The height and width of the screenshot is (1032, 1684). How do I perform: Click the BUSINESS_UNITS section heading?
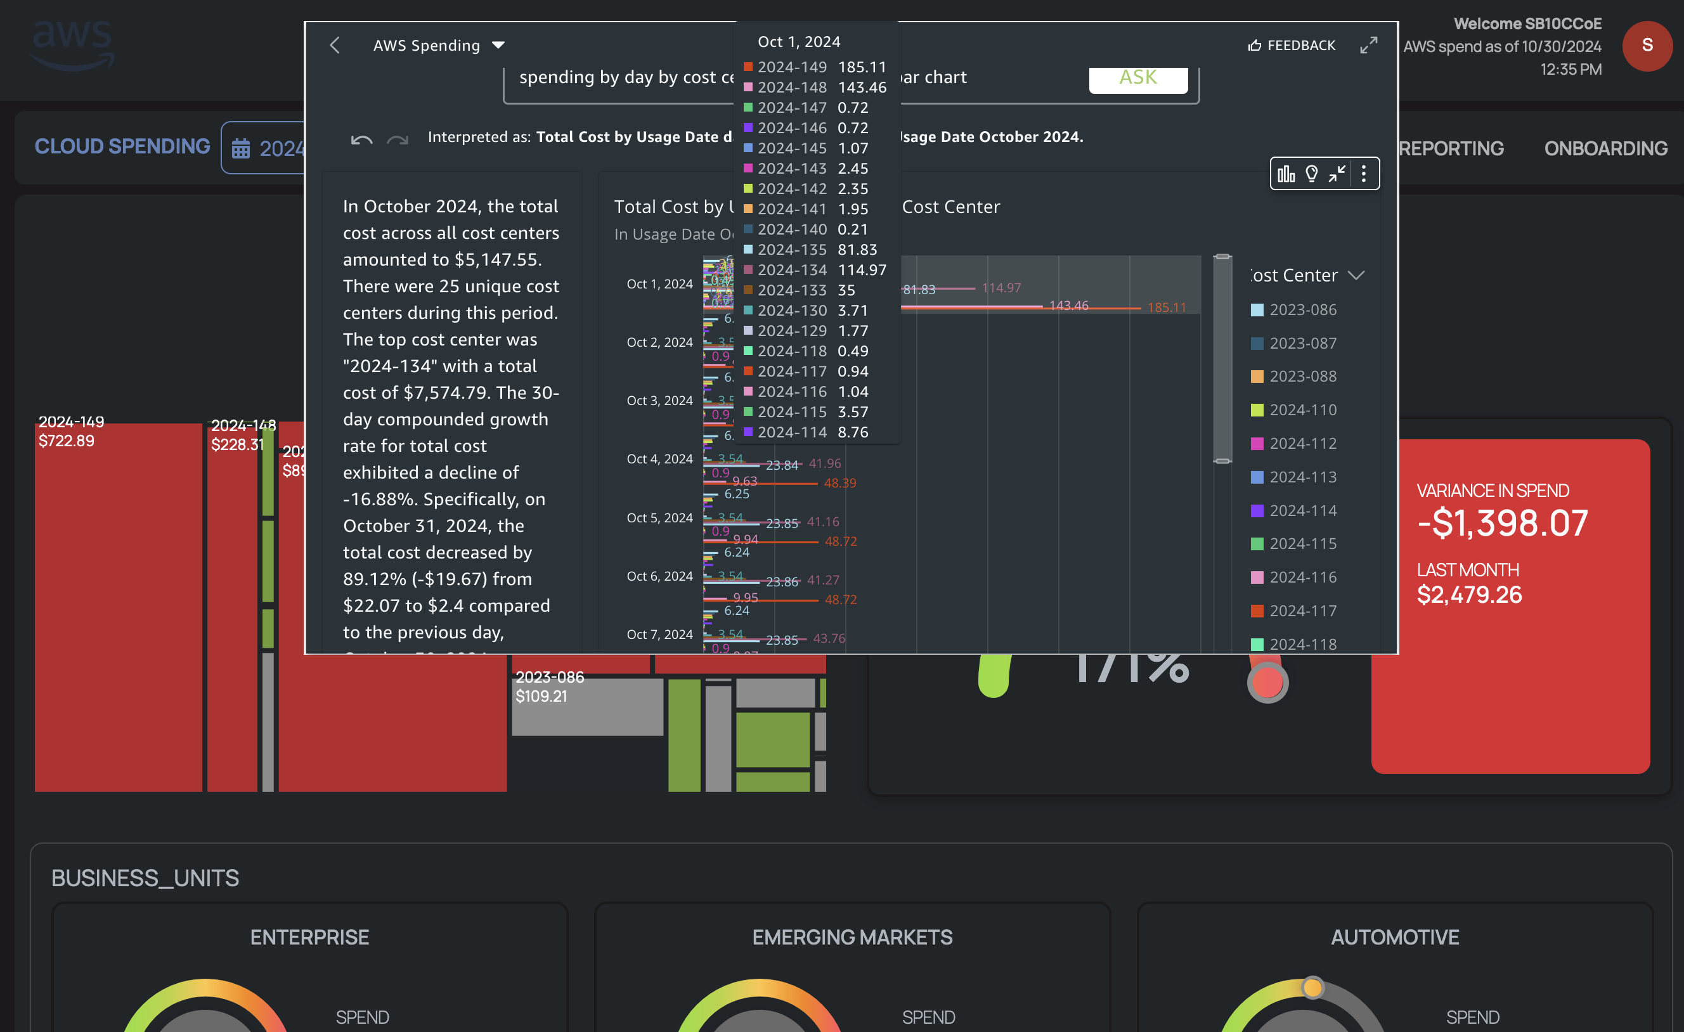[x=145, y=877]
